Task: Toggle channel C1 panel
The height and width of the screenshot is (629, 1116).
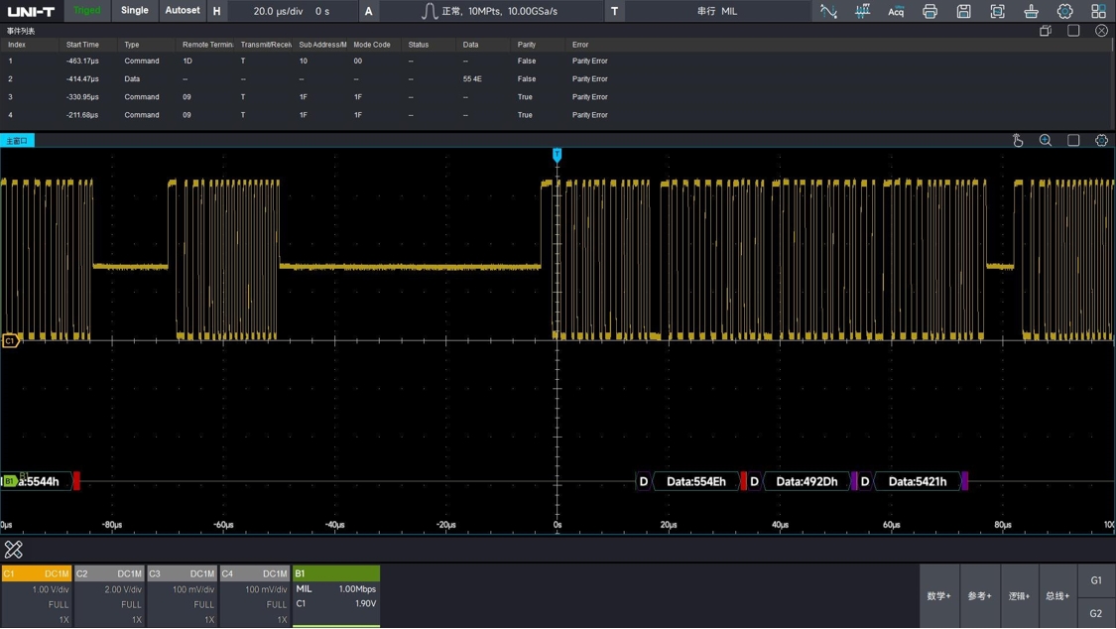Action: [37, 596]
